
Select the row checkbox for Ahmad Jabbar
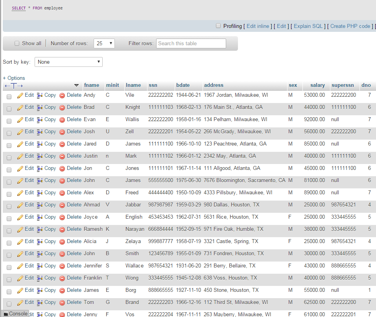click(x=9, y=206)
